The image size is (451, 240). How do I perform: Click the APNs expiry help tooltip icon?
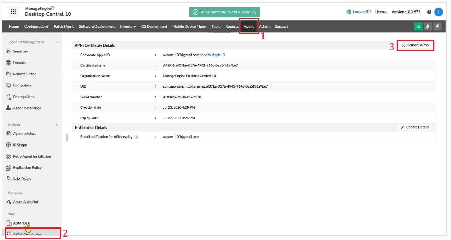click(x=136, y=137)
